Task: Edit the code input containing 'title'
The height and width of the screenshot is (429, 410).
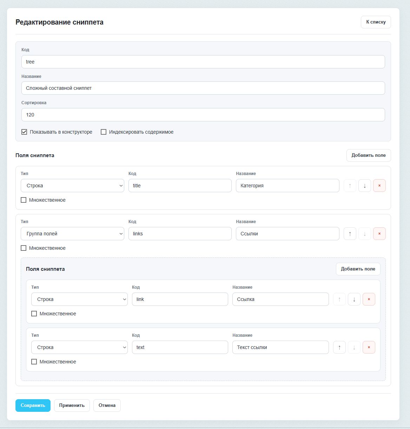Action: (x=180, y=186)
